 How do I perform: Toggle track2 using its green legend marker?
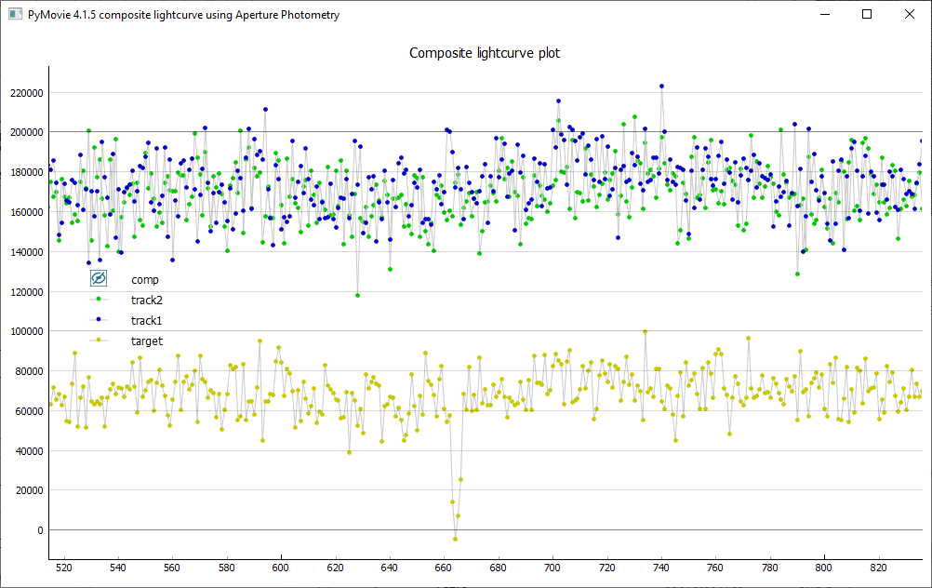99,300
